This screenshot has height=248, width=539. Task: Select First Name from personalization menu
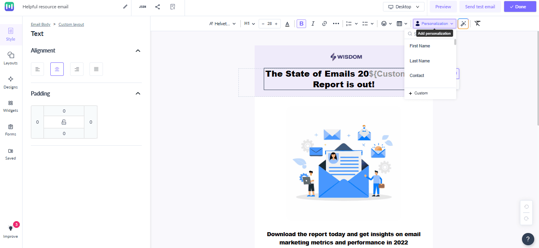pyautogui.click(x=419, y=46)
